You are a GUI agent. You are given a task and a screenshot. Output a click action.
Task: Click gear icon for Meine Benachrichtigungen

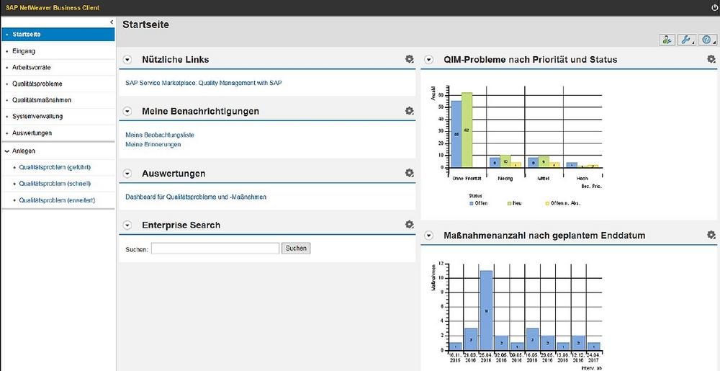pyautogui.click(x=410, y=111)
